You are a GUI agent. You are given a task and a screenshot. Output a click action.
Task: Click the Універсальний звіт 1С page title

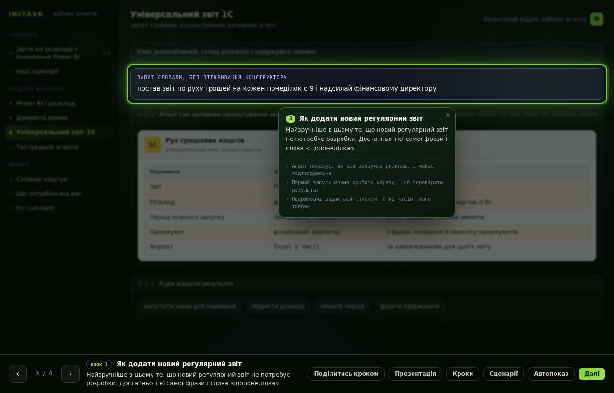(x=182, y=14)
